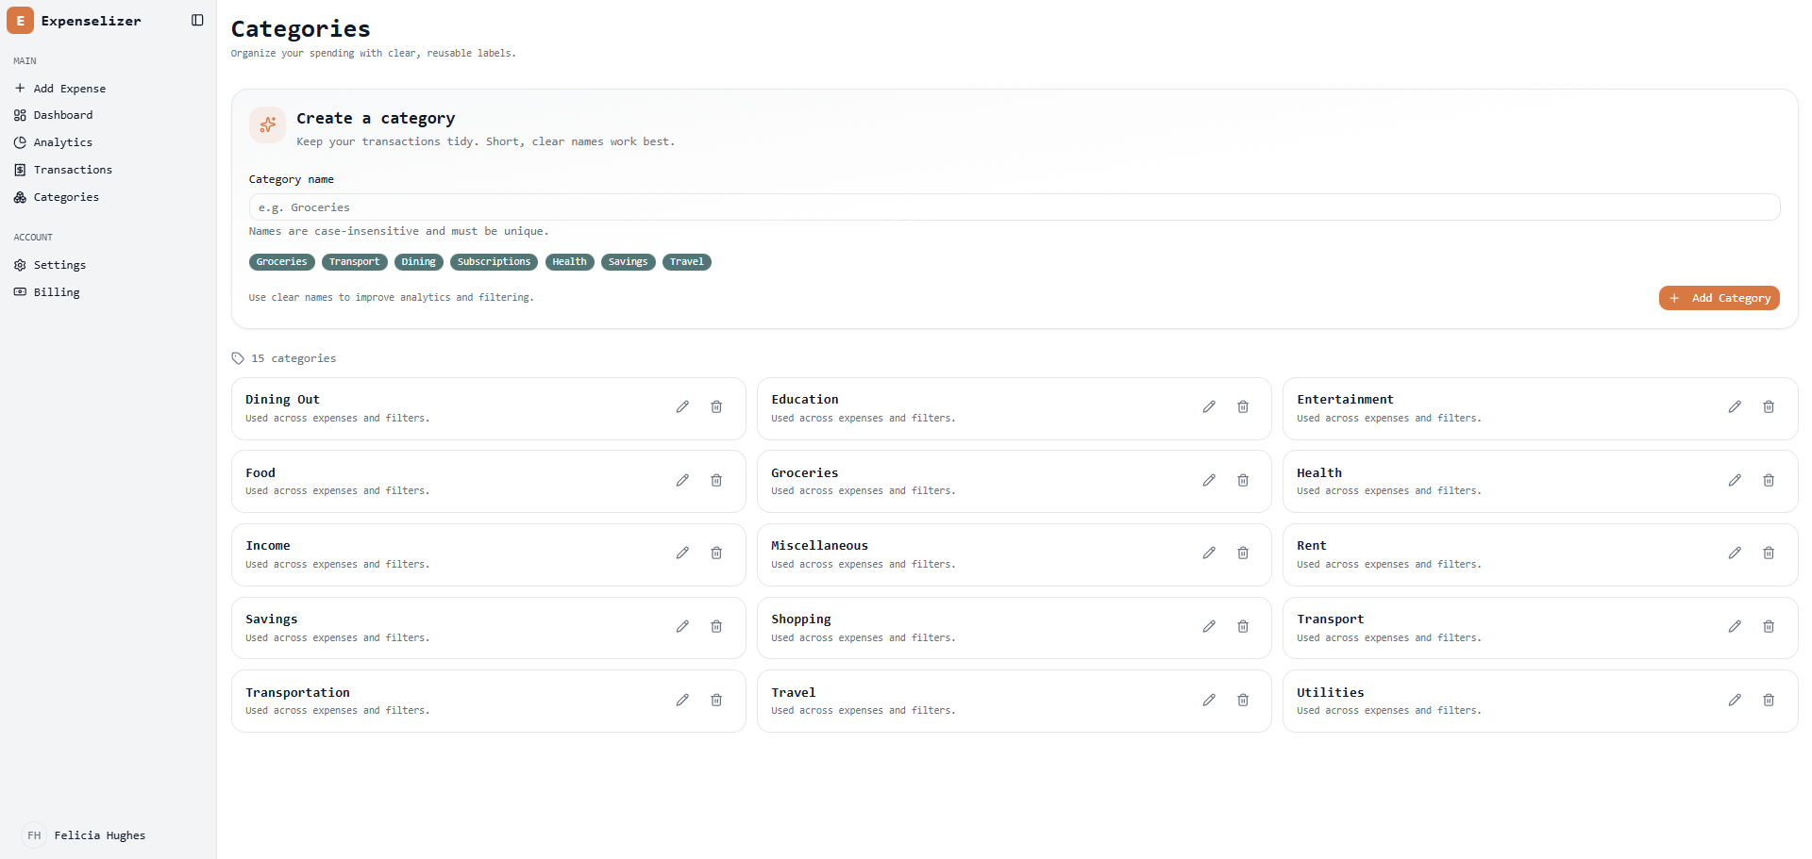Edit the Entertainment category
This screenshot has width=1812, height=859.
point(1735,407)
